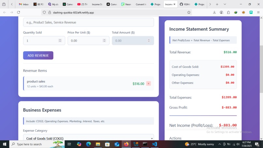Viewport: 263px width, 148px height.
Task: Open the terminal window from the taskbar
Action: click(145, 144)
